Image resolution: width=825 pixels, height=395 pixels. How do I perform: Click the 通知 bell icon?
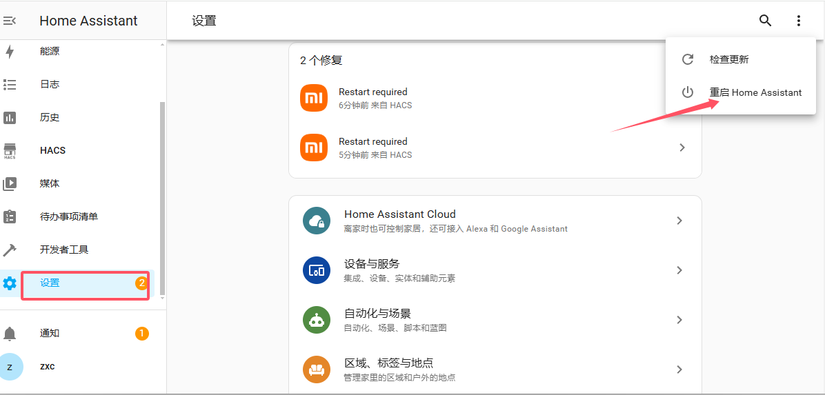(x=10, y=334)
